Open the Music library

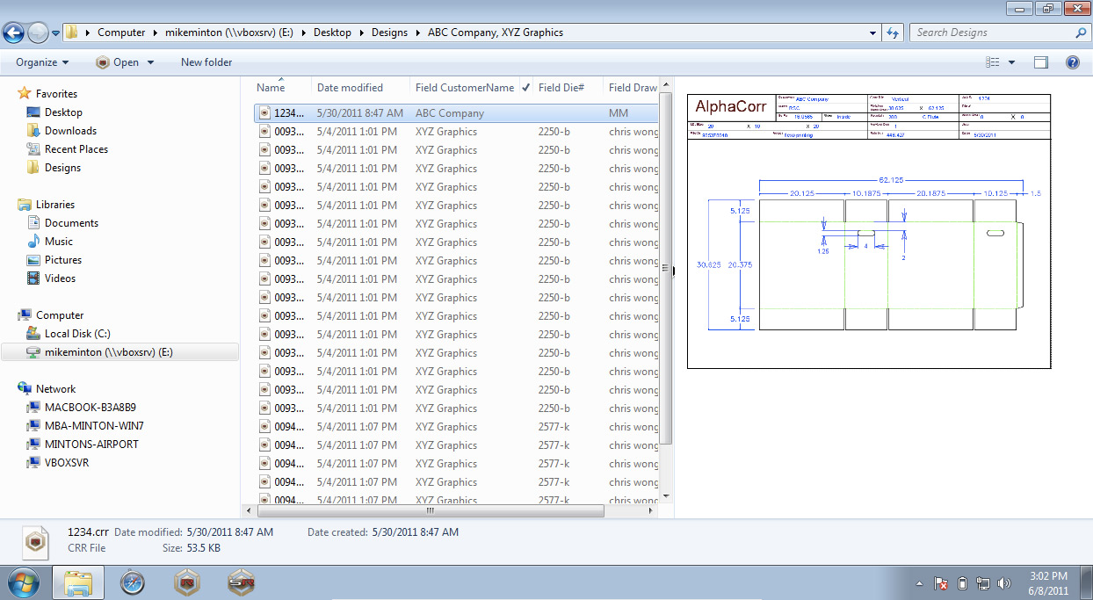59,242
